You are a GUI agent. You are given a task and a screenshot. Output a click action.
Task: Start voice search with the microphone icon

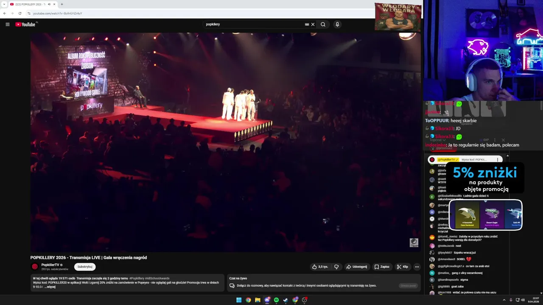(x=337, y=25)
